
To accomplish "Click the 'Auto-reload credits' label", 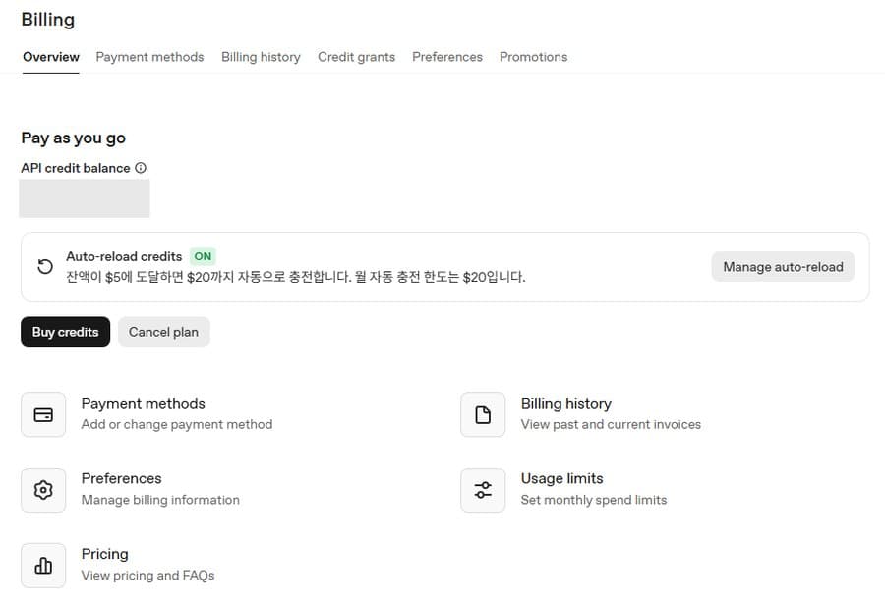I will (124, 256).
